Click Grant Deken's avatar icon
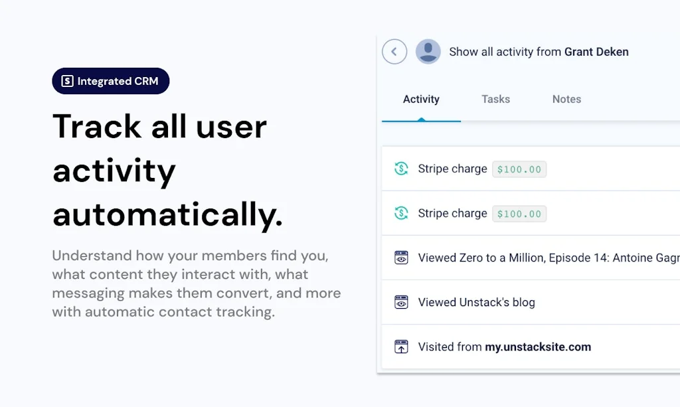 [x=428, y=52]
